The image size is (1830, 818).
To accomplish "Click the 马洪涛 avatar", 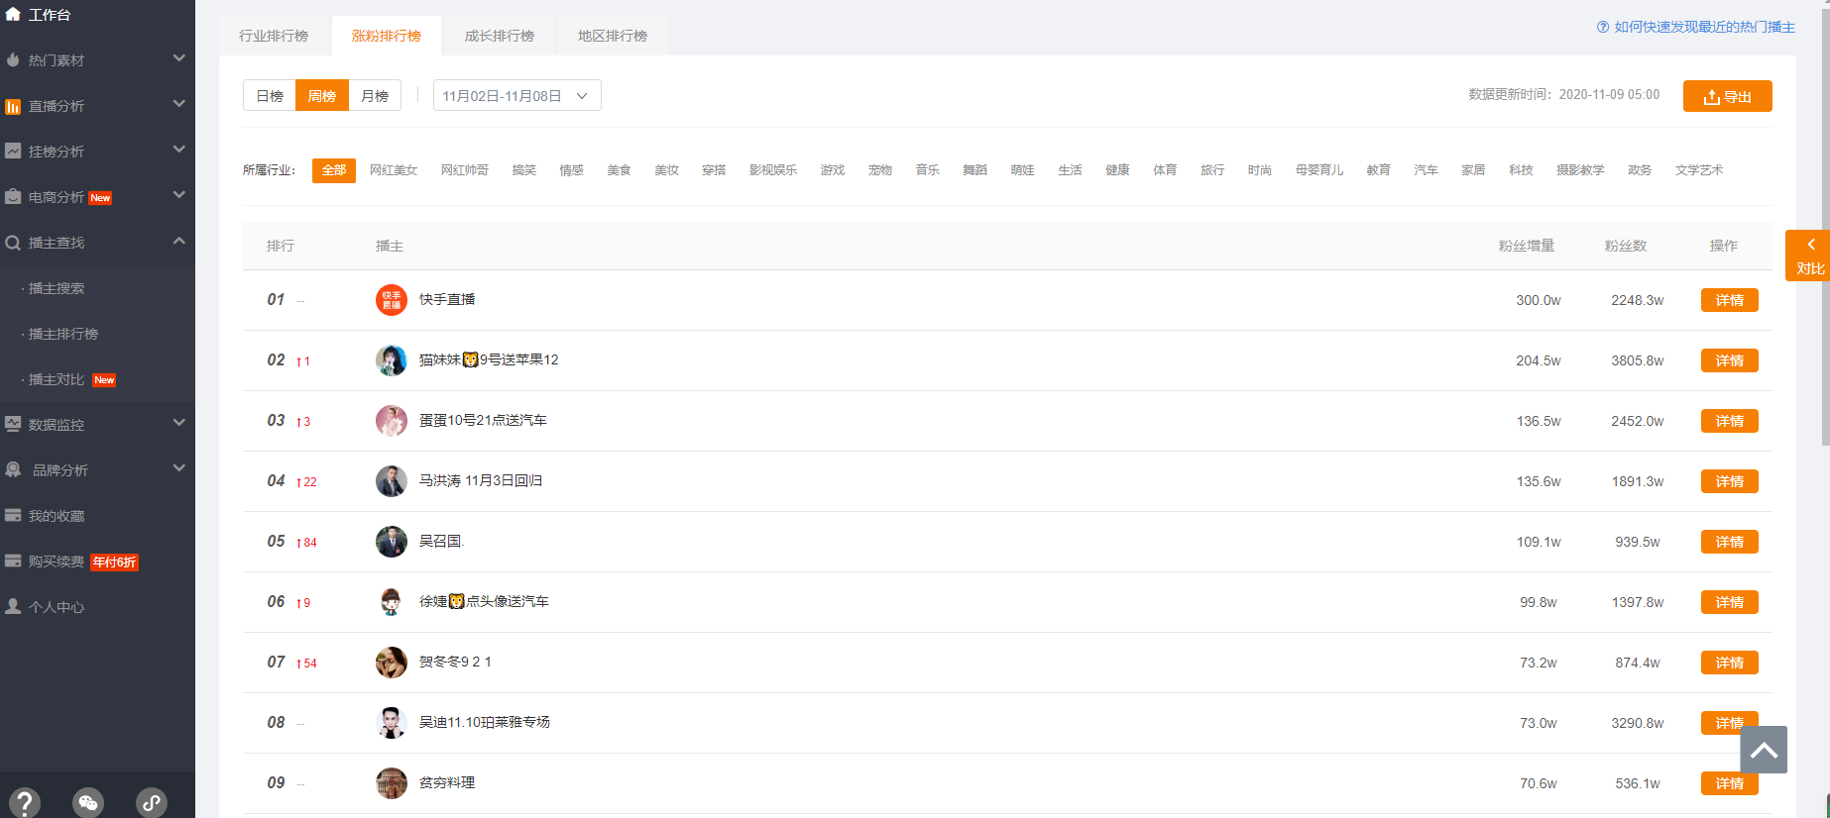I will [x=392, y=481].
